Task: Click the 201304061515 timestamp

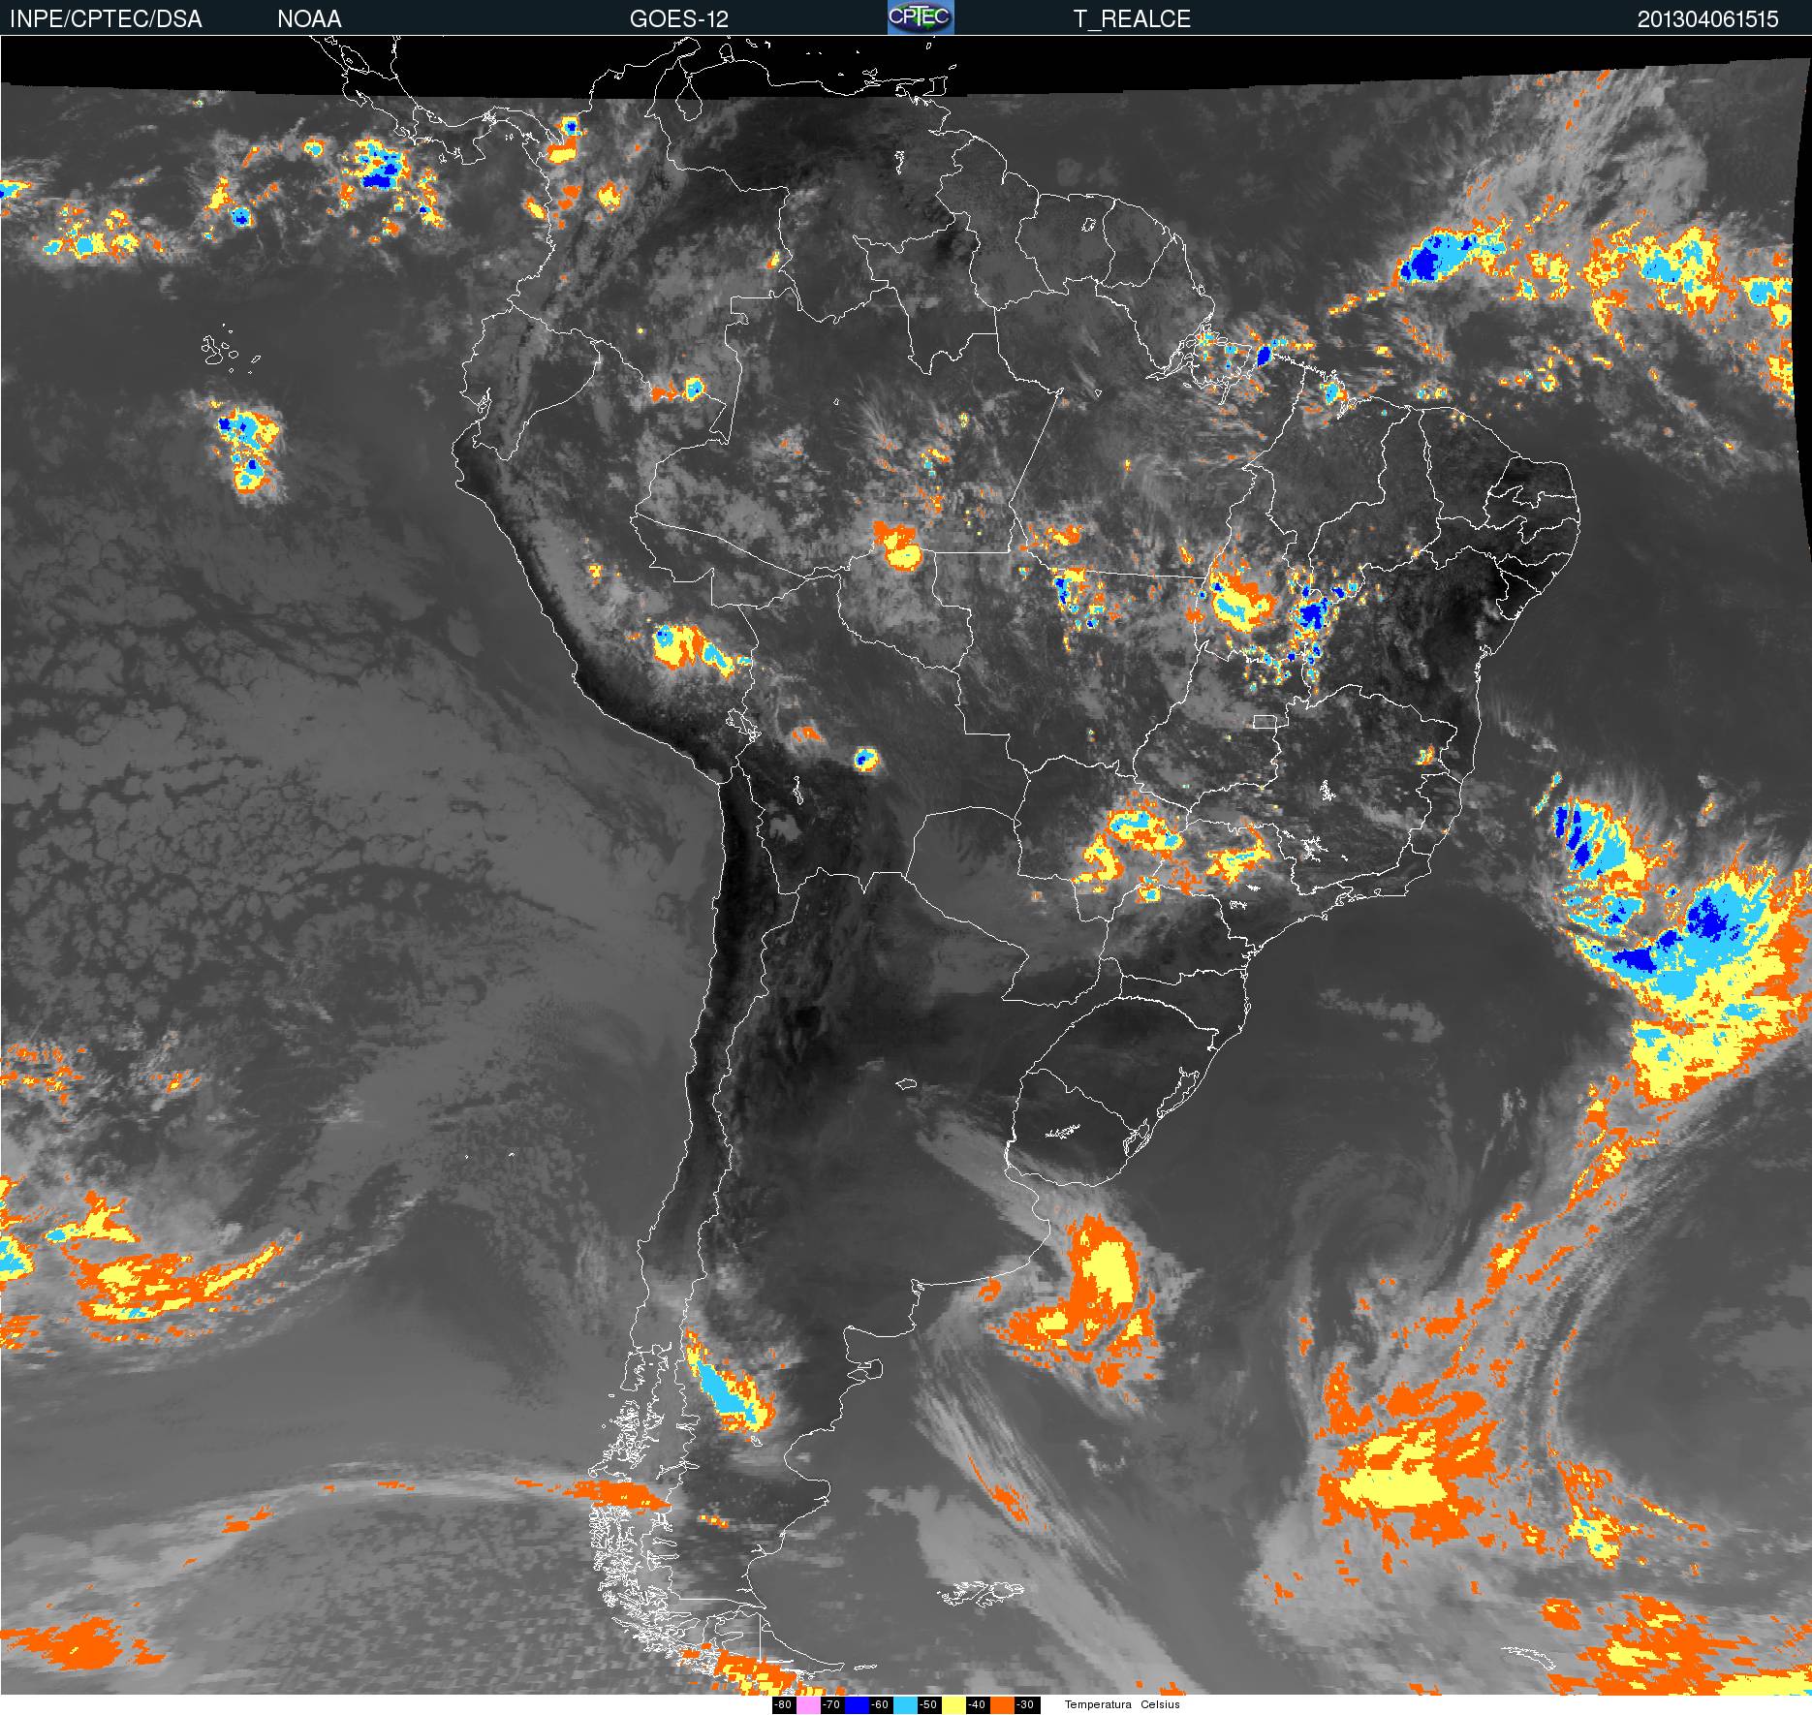Action: tap(1708, 18)
